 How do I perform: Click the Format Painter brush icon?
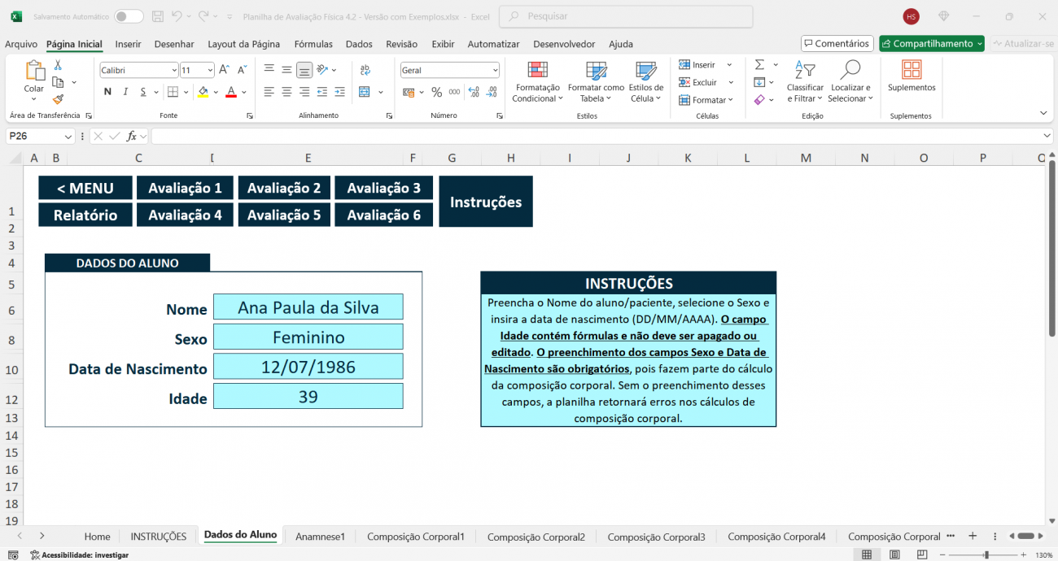(x=58, y=99)
